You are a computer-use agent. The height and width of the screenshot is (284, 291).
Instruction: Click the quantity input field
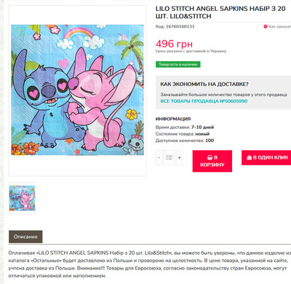(170, 157)
